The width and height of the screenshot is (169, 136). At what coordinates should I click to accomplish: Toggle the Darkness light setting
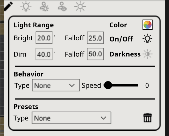(147, 54)
